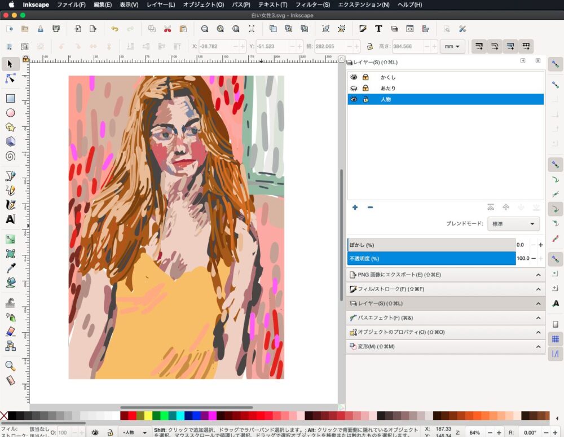This screenshot has width=564, height=437.
Task: Click the Undo arrow in toolbar
Action: point(114,29)
